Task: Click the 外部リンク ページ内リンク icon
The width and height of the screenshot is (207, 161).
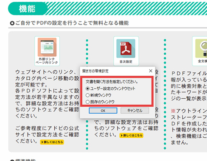Action: pyautogui.click(x=47, y=51)
